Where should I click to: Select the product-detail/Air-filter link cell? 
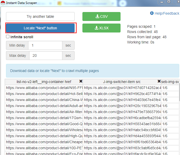pos(44,112)
